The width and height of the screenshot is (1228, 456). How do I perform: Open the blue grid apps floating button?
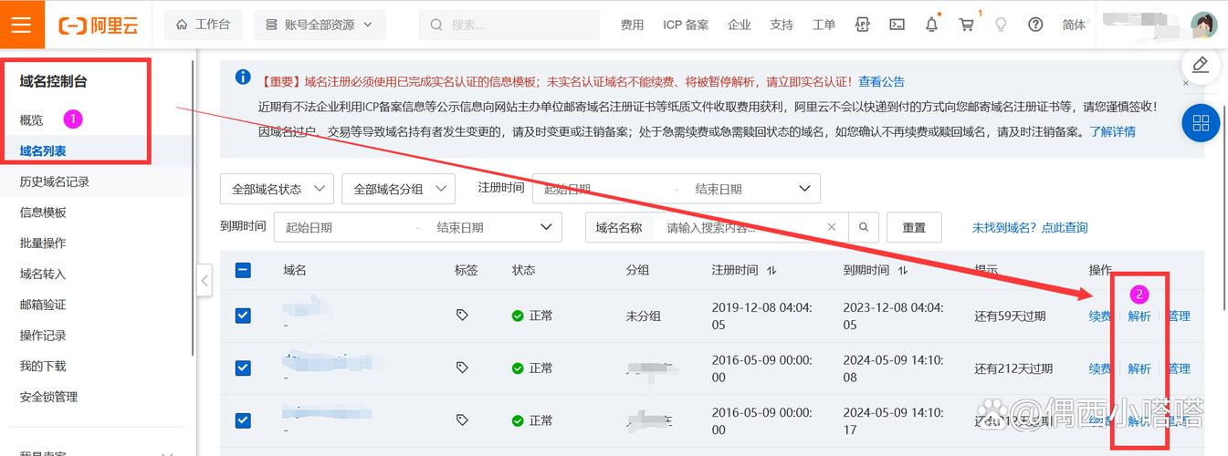pos(1201,123)
